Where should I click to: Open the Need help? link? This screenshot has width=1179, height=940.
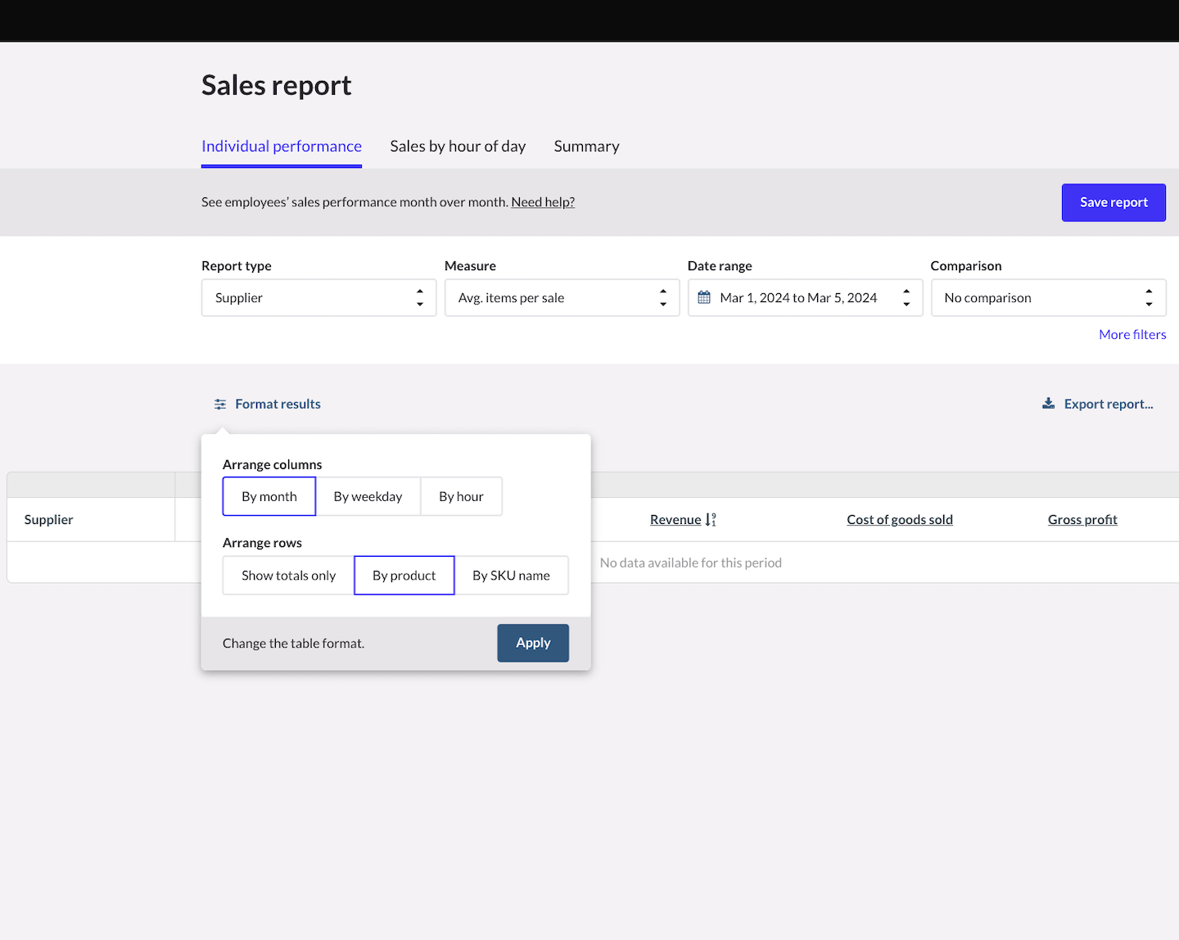[x=543, y=202]
